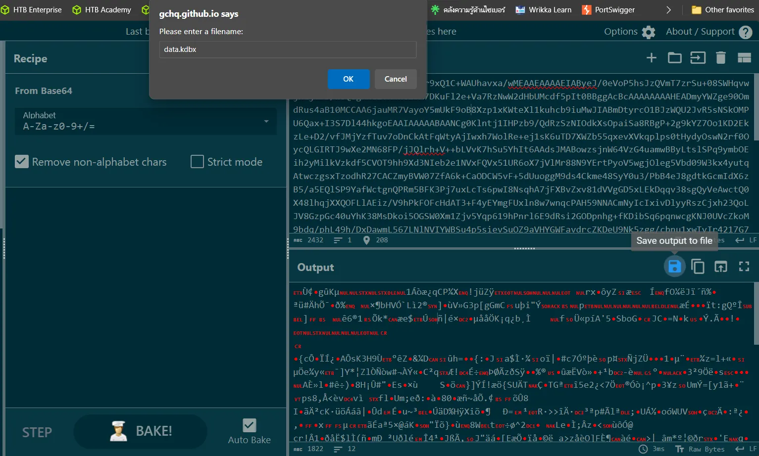Save output to file icon
The height and width of the screenshot is (456, 759).
point(674,267)
